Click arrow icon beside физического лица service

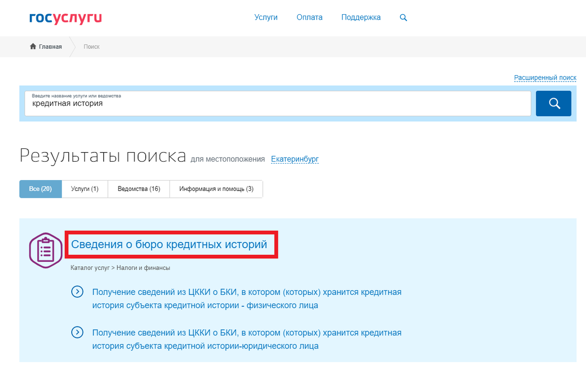[x=77, y=292]
